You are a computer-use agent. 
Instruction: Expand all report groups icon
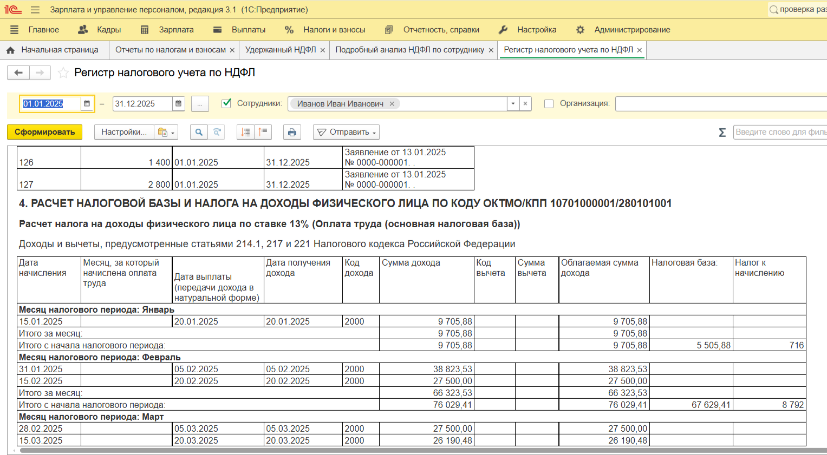tap(245, 132)
